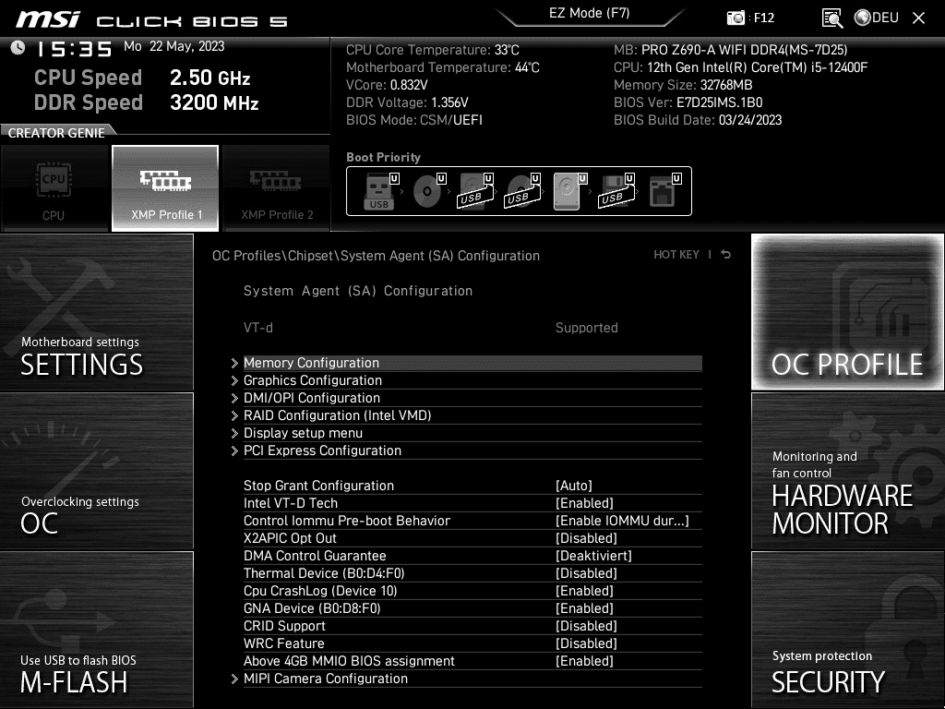Open the M-FLASH section

pyautogui.click(x=96, y=630)
